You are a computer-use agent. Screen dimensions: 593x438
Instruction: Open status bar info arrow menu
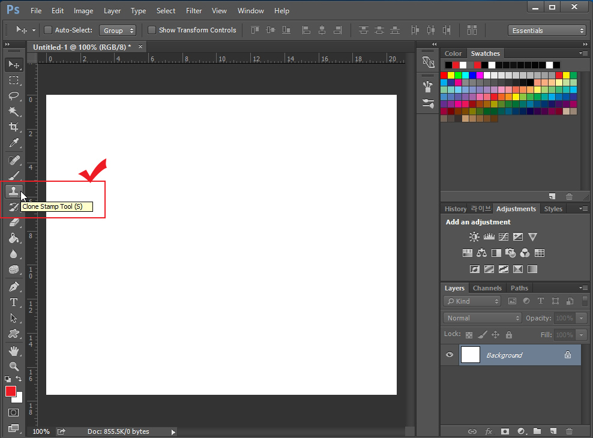(x=173, y=432)
